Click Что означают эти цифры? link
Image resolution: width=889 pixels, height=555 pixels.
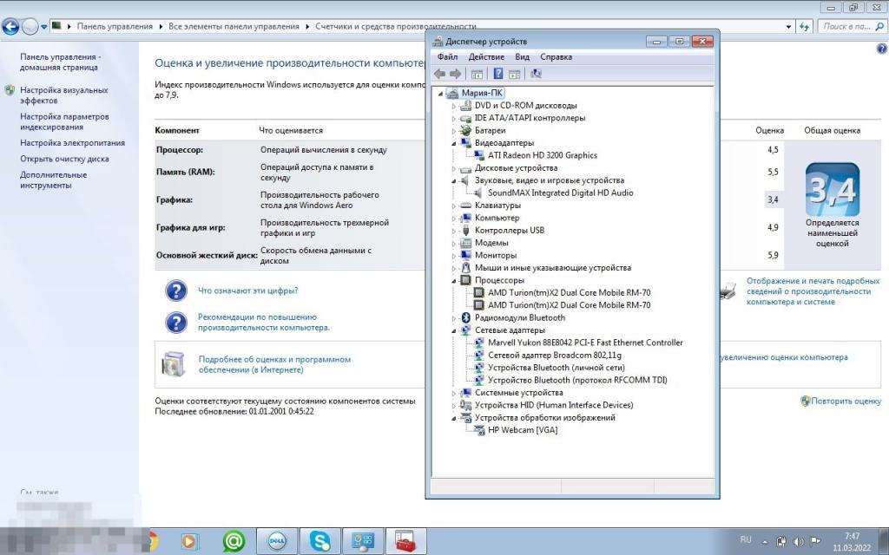click(x=247, y=291)
